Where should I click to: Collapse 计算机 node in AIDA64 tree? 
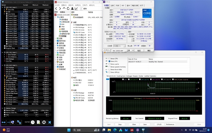55,17
